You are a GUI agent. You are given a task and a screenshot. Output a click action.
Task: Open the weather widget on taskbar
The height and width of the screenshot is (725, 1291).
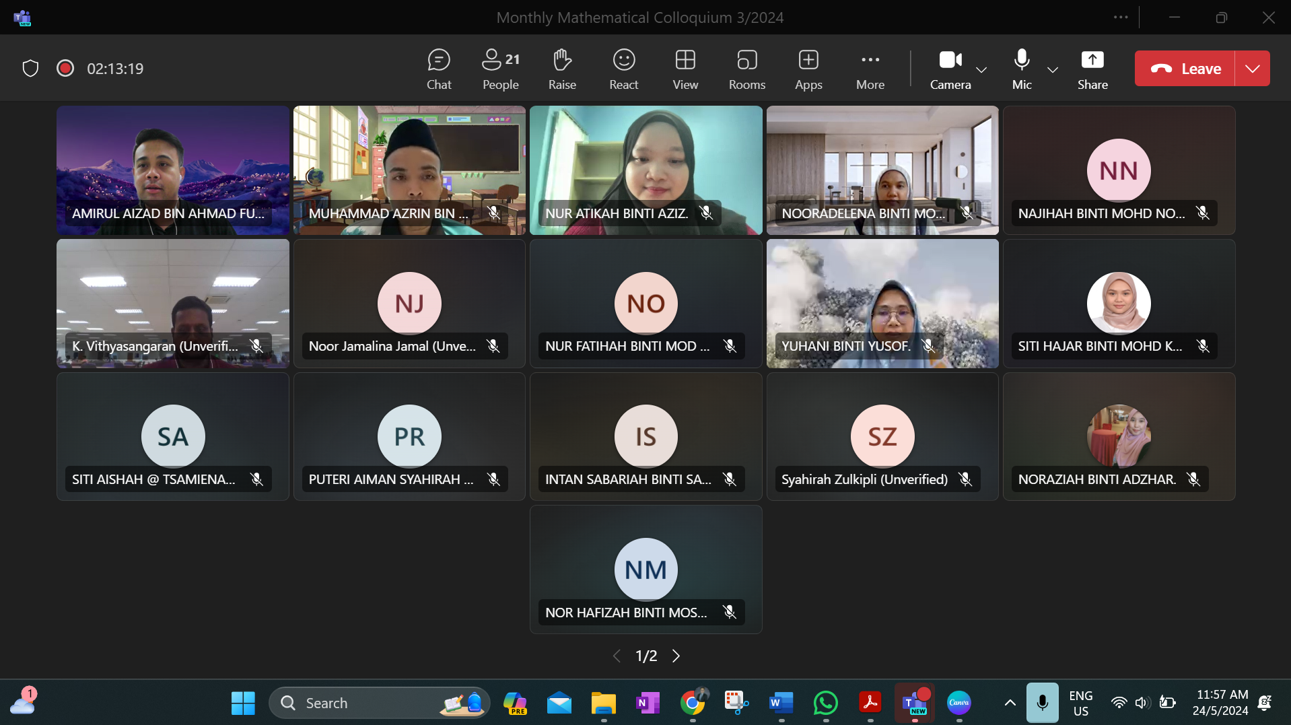pyautogui.click(x=24, y=702)
